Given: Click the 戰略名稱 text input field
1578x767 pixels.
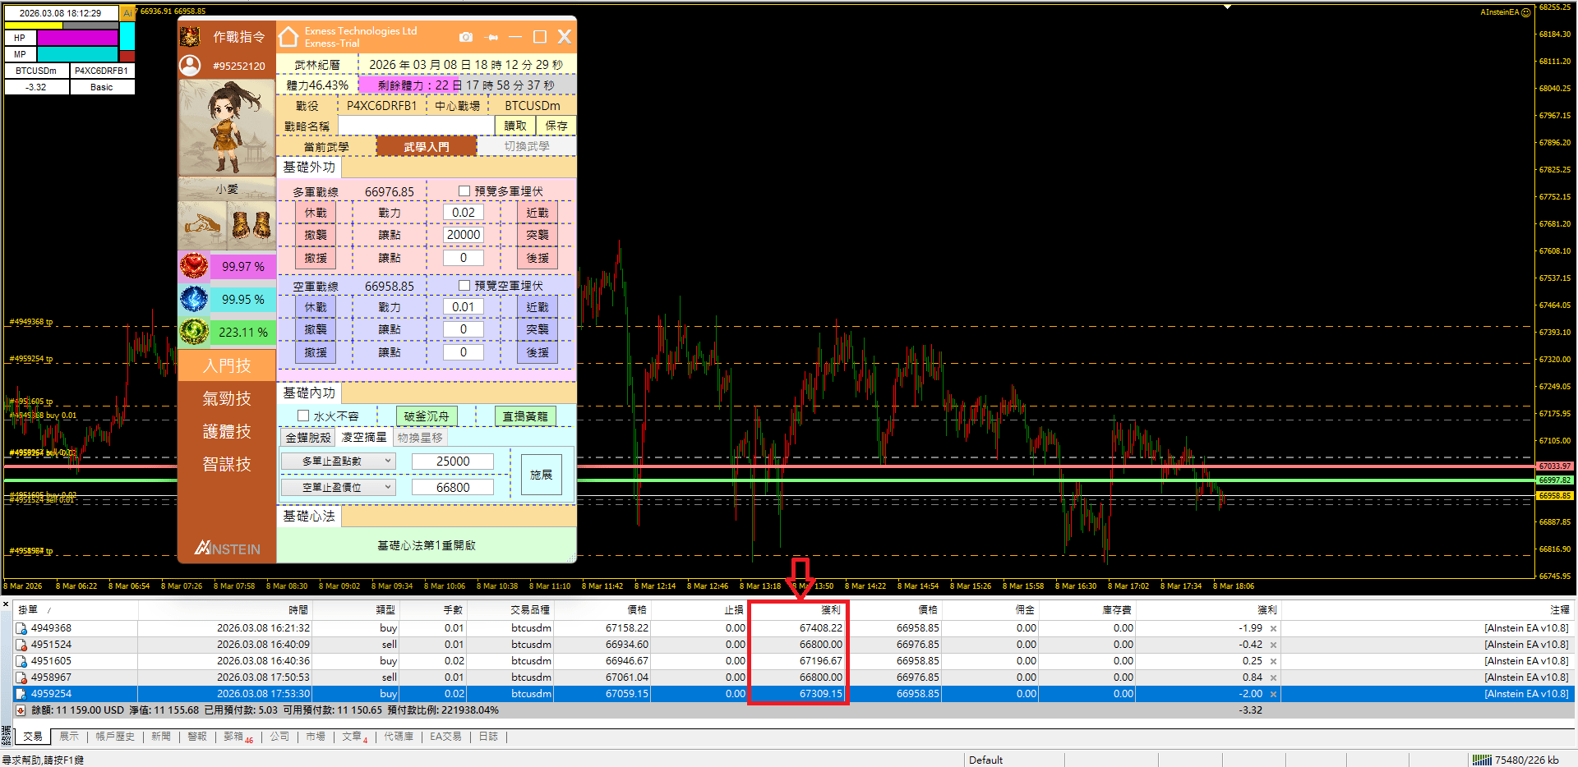Looking at the screenshot, I should 416,126.
